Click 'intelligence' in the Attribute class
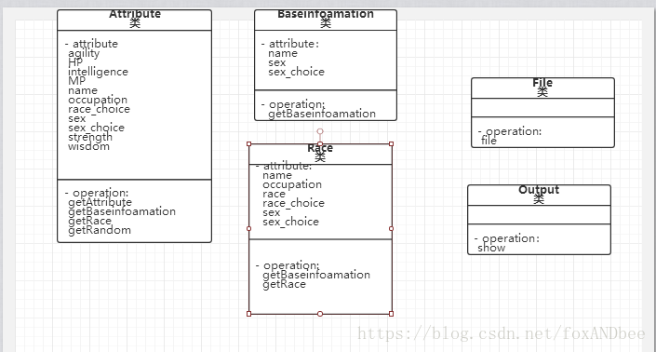This screenshot has width=656, height=352. pos(98,72)
